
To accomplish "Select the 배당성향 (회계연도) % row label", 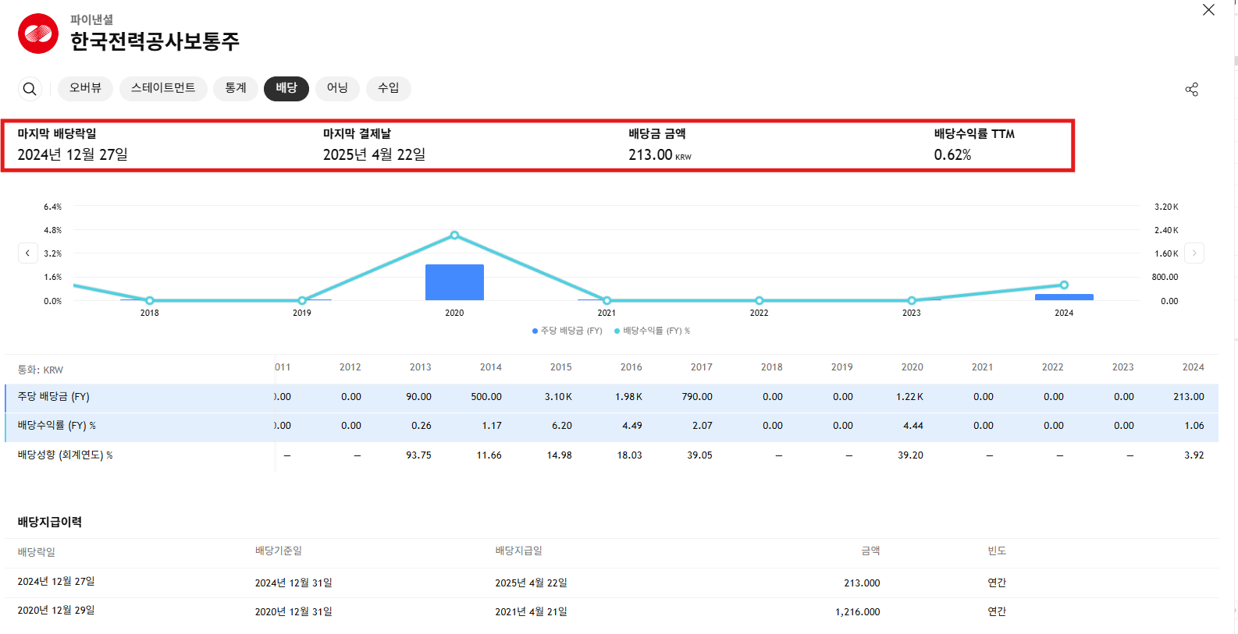I will 66,455.
